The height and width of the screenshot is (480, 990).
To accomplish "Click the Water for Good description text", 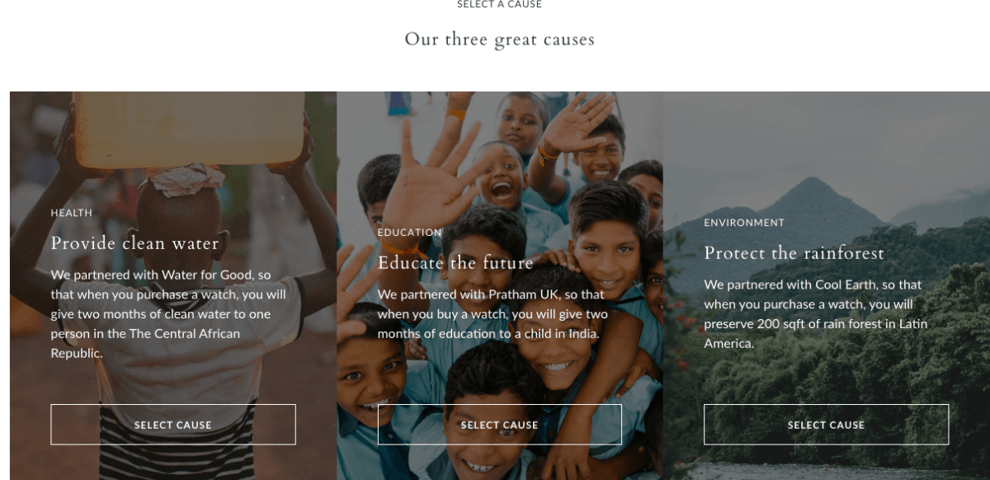I will click(x=168, y=314).
